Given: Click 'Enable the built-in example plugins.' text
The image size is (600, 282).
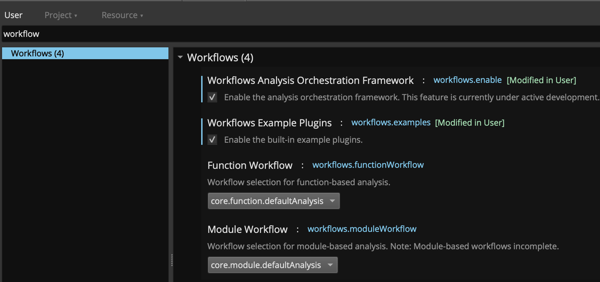Looking at the screenshot, I should 293,140.
